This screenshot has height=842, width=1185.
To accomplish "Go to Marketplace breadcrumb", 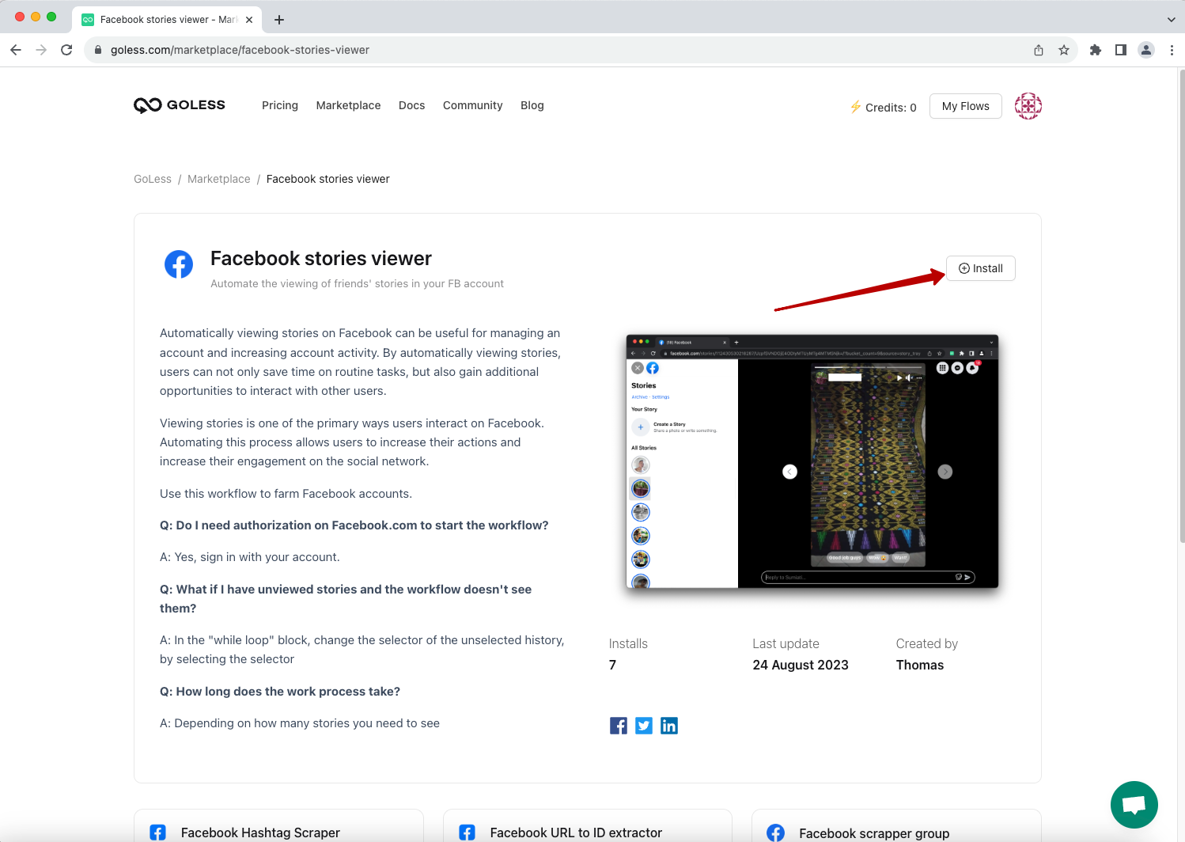I will (x=218, y=179).
